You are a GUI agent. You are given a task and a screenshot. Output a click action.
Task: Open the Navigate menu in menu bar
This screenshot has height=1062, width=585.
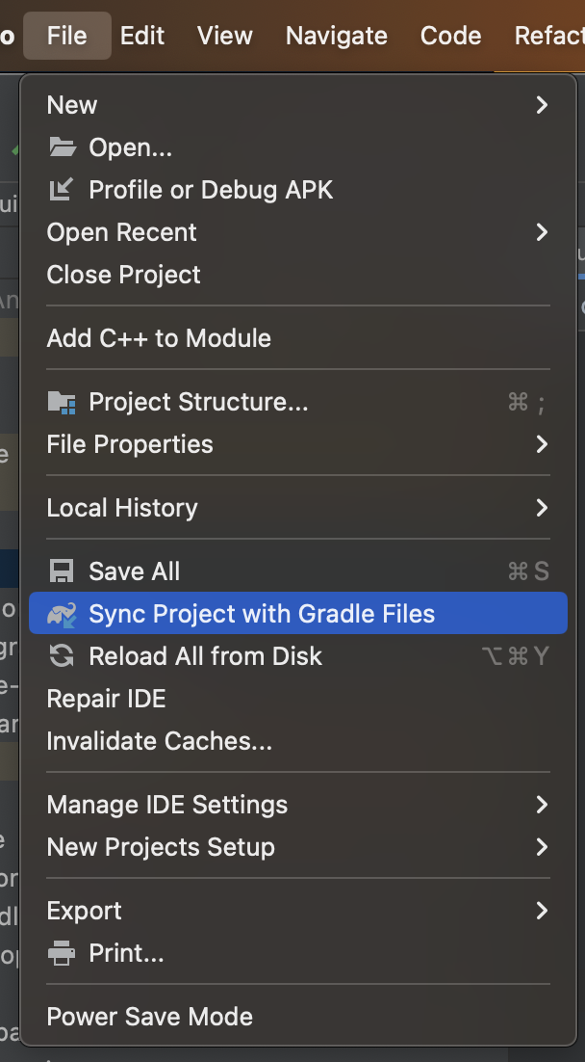tap(336, 36)
